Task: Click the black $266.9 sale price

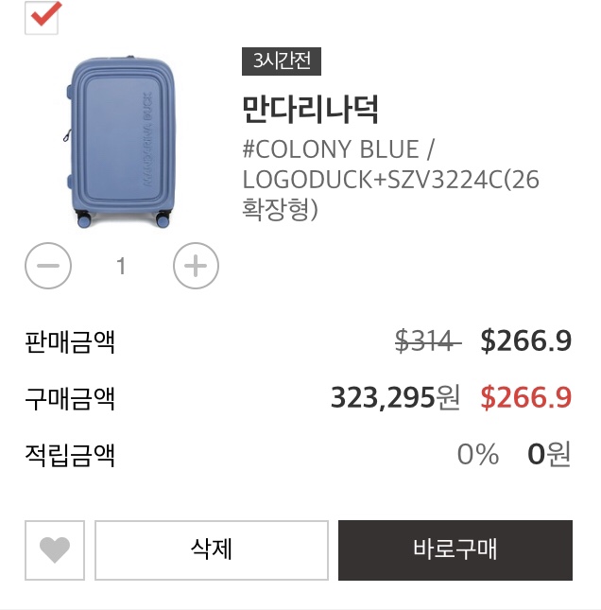Action: tap(526, 340)
